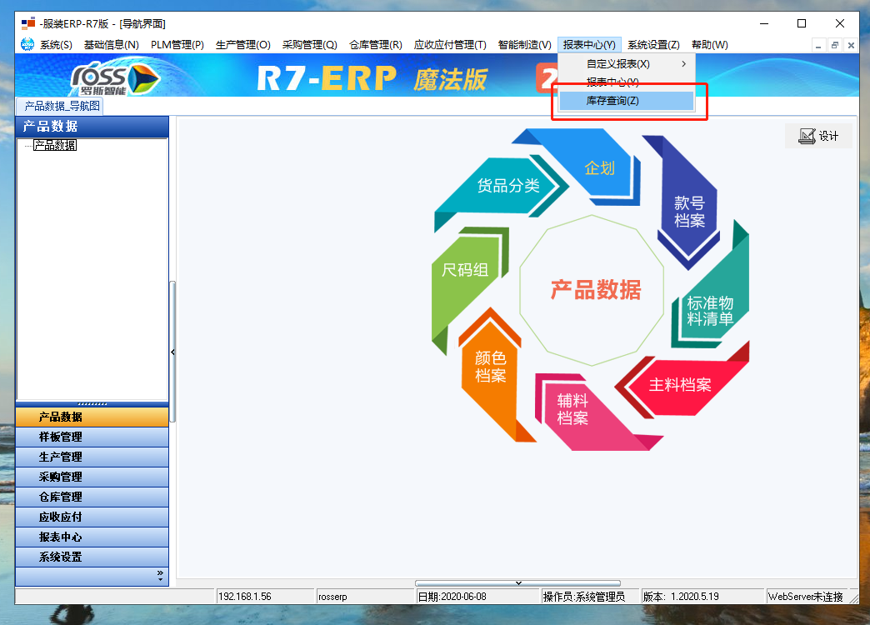The image size is (870, 625).
Task: Maximize the 服装ERP-R7版 window
Action: pos(801,23)
